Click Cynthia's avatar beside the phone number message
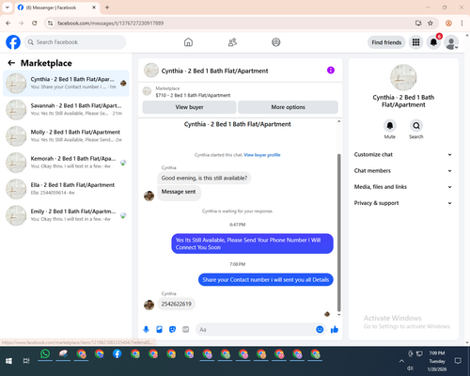This screenshot has width=470, height=376. (149, 305)
